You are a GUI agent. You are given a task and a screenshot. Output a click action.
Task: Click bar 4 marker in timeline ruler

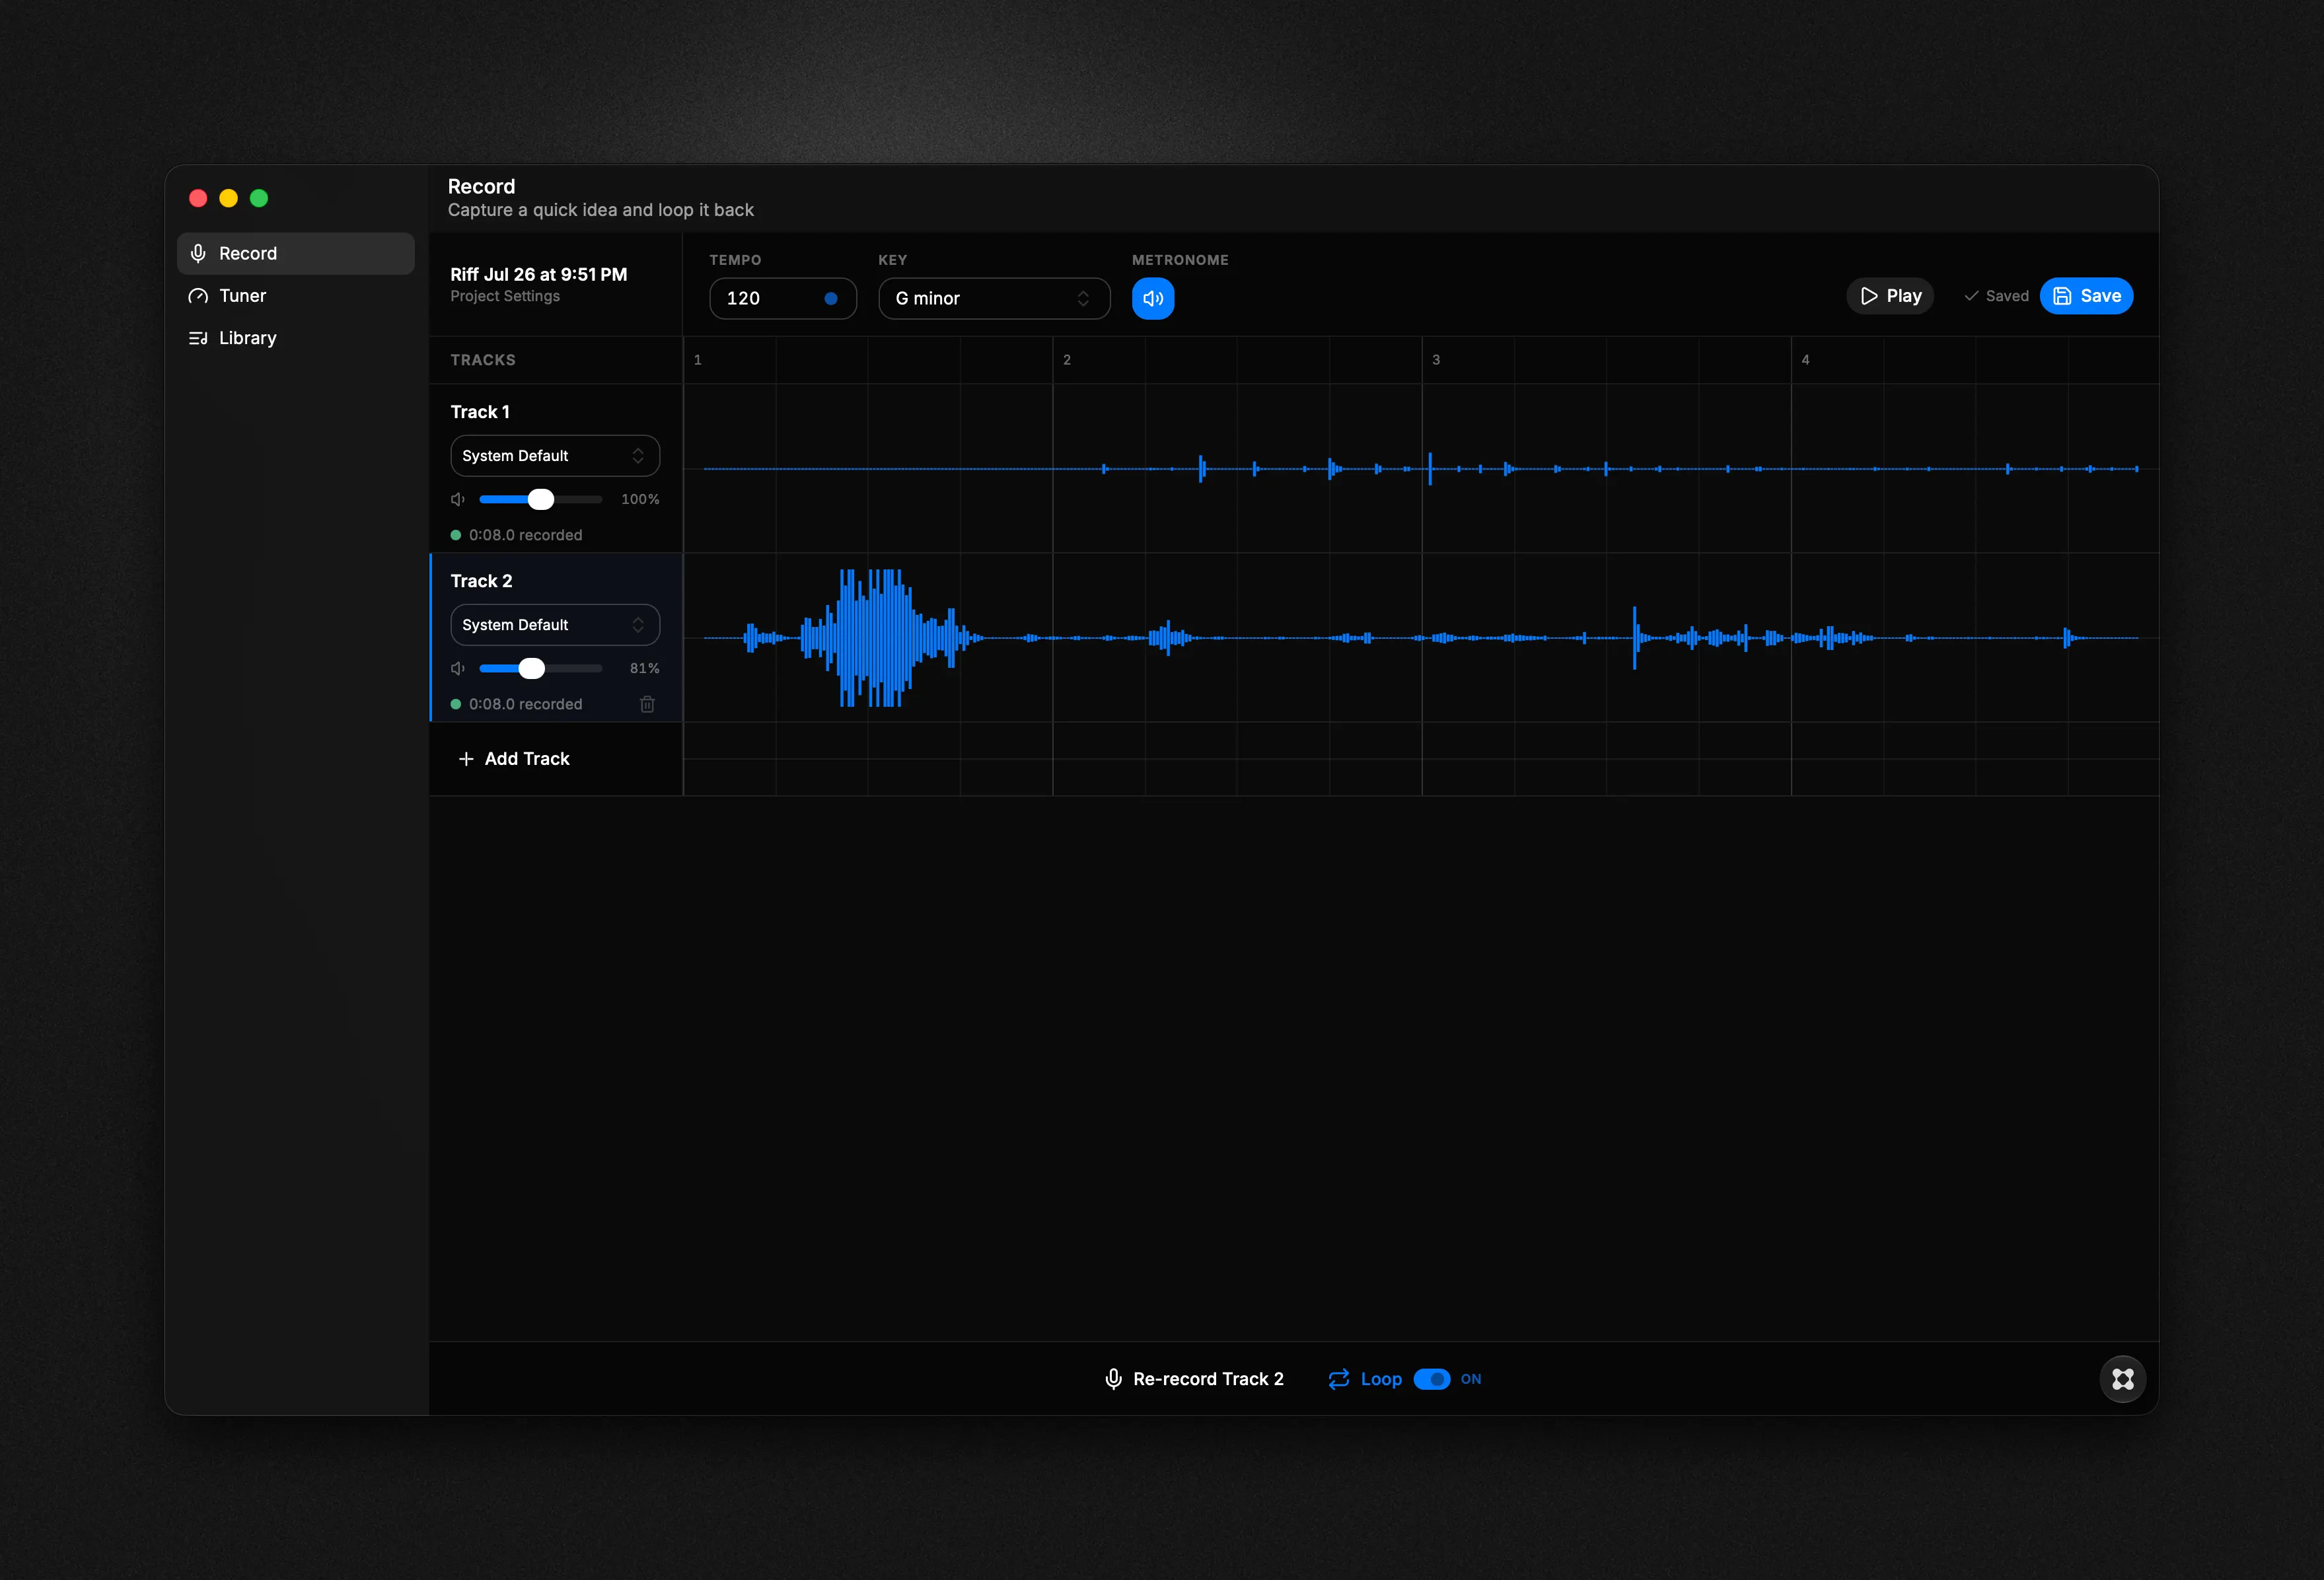click(1805, 360)
